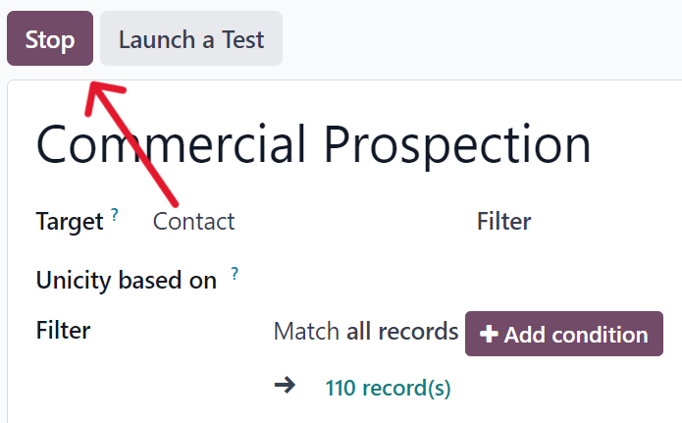The width and height of the screenshot is (682, 423).
Task: Launch a Test of the campaign
Action: [191, 39]
